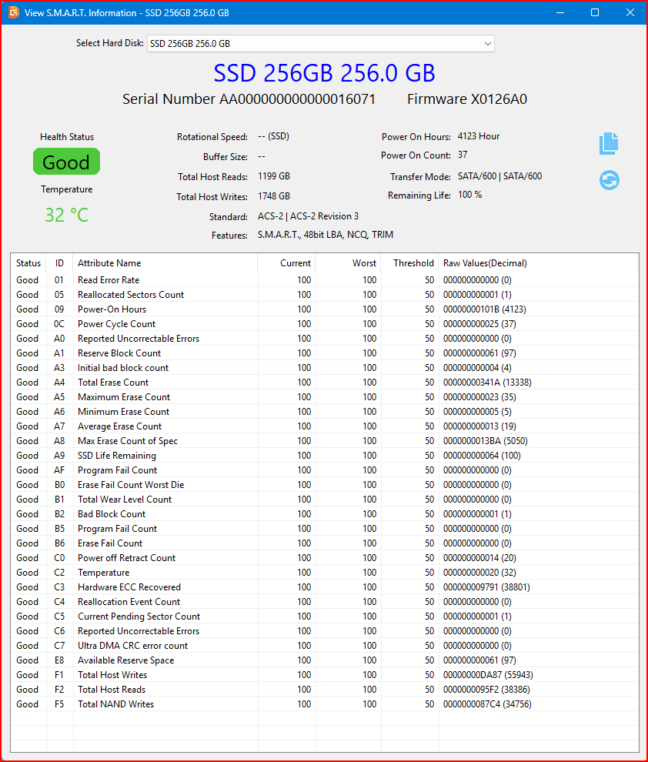This screenshot has width=648, height=762.
Task: Click the Status column header
Action: pos(28,263)
